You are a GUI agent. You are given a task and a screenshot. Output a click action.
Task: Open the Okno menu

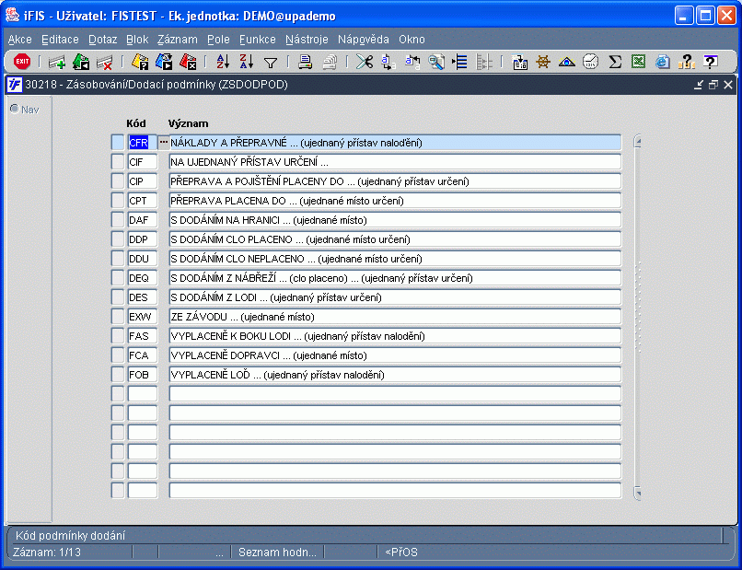point(412,40)
